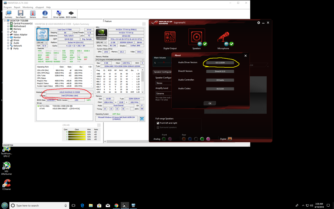Click the TOSHIBA-VX500 [256 GB] drive entry

coord(63,106)
